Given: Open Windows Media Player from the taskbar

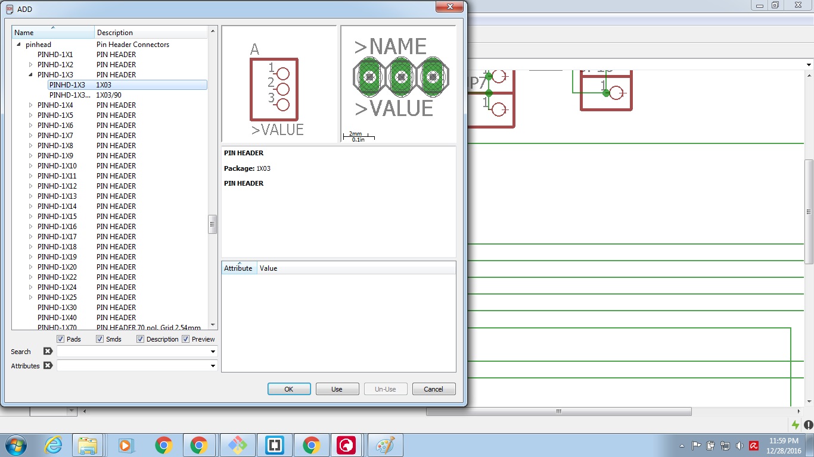Looking at the screenshot, I should click(125, 445).
